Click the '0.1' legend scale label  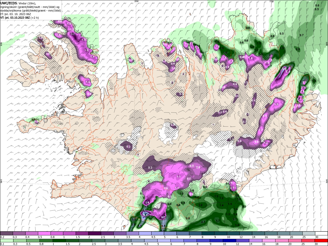pyautogui.click(x=2, y=244)
